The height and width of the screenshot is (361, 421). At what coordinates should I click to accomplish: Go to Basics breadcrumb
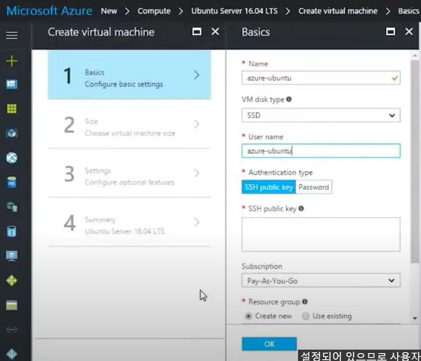click(409, 11)
